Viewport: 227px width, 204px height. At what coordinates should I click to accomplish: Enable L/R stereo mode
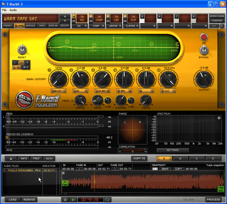tap(17, 67)
